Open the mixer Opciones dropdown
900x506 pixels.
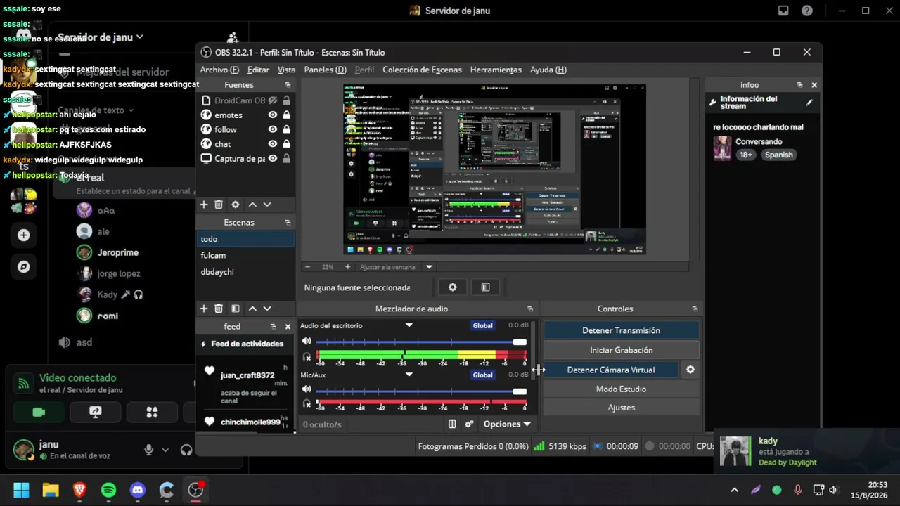point(507,424)
